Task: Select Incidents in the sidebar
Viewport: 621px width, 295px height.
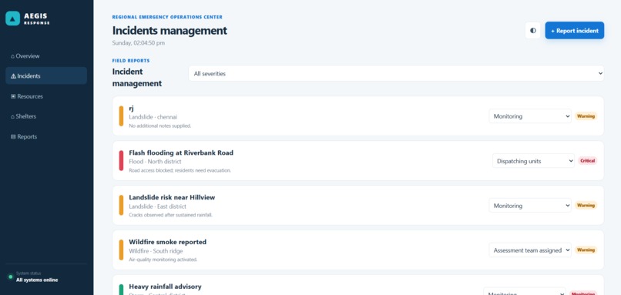Action: click(46, 75)
